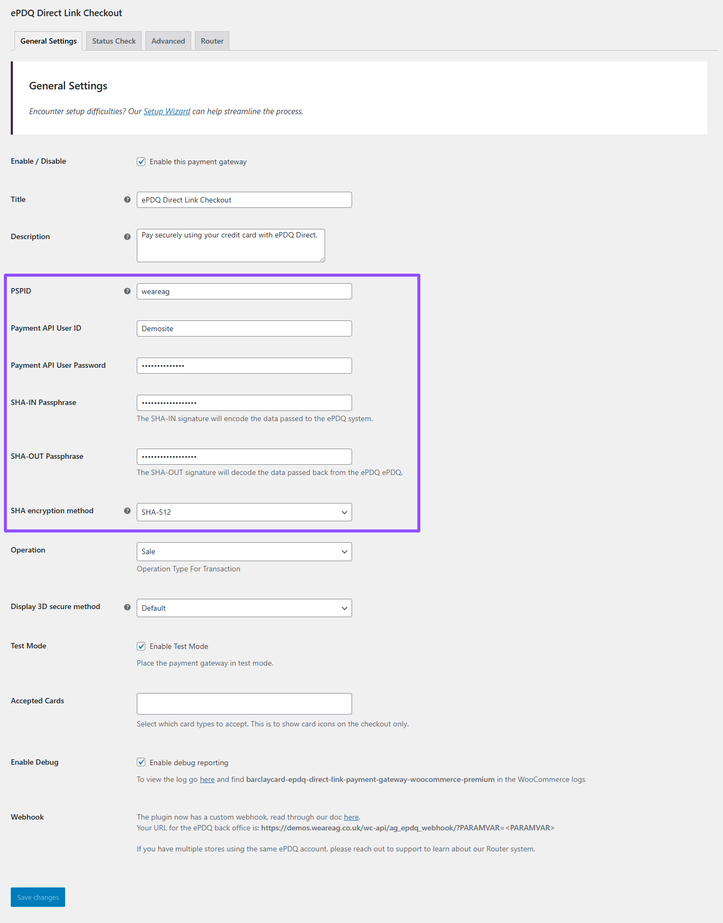Open webhook documentation 'here' link
Viewport: 723px width, 923px height.
351,817
